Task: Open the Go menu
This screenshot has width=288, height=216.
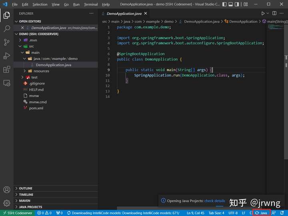Action: coord(66,4)
